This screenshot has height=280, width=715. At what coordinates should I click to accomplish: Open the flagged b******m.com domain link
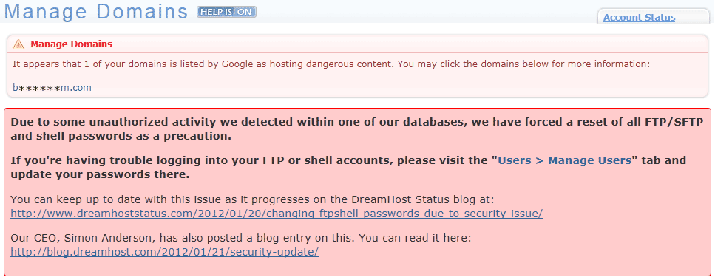click(x=52, y=87)
